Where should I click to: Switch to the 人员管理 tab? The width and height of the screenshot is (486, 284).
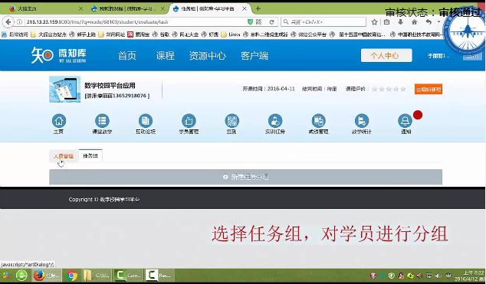coord(64,156)
